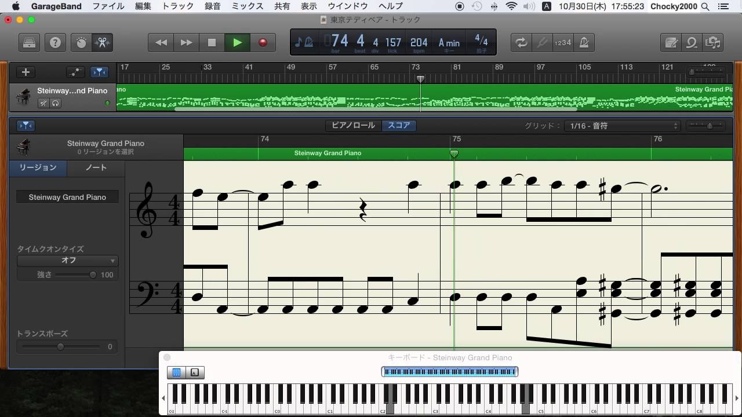
Task: Open the GarageBand application menu
Action: point(56,6)
